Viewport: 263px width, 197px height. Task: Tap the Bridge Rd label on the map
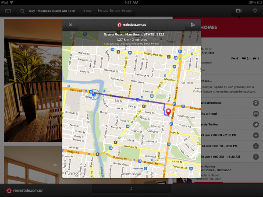tap(73, 152)
